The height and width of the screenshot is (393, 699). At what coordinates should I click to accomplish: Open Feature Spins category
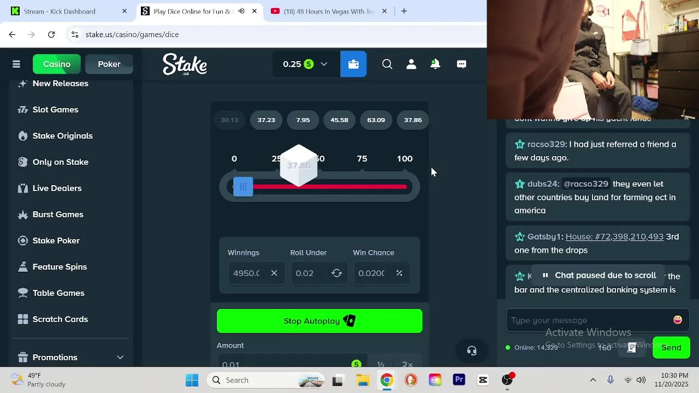point(60,267)
